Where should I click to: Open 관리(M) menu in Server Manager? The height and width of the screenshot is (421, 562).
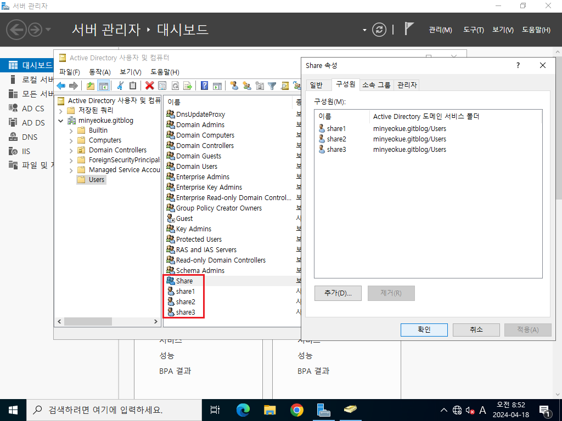pyautogui.click(x=441, y=30)
